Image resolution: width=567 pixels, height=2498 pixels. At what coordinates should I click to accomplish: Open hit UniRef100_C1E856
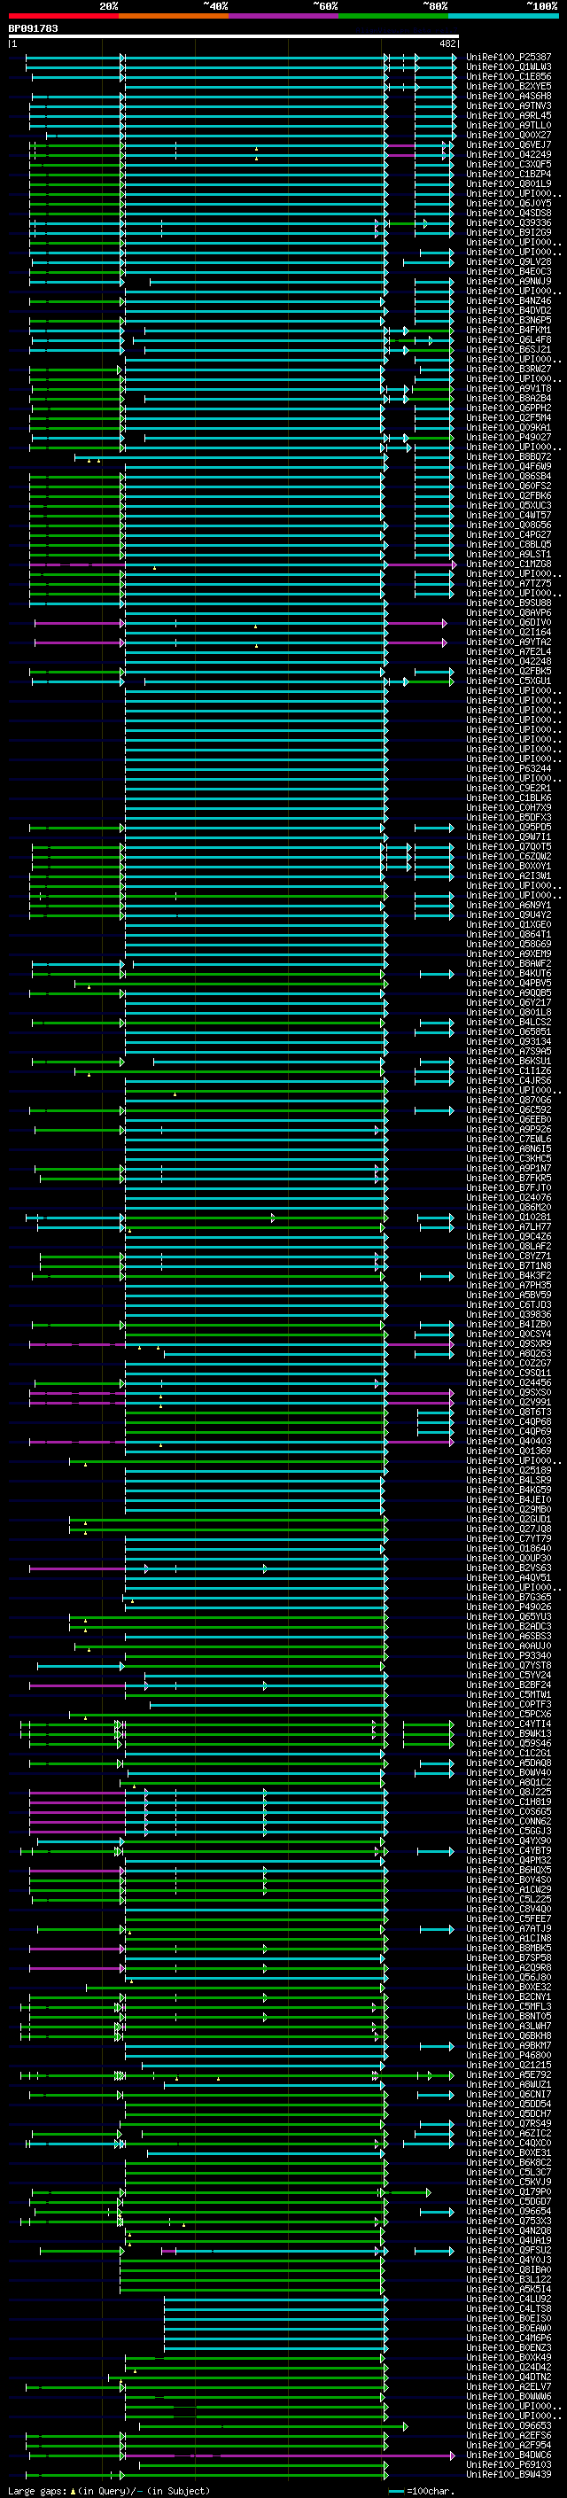point(509,76)
